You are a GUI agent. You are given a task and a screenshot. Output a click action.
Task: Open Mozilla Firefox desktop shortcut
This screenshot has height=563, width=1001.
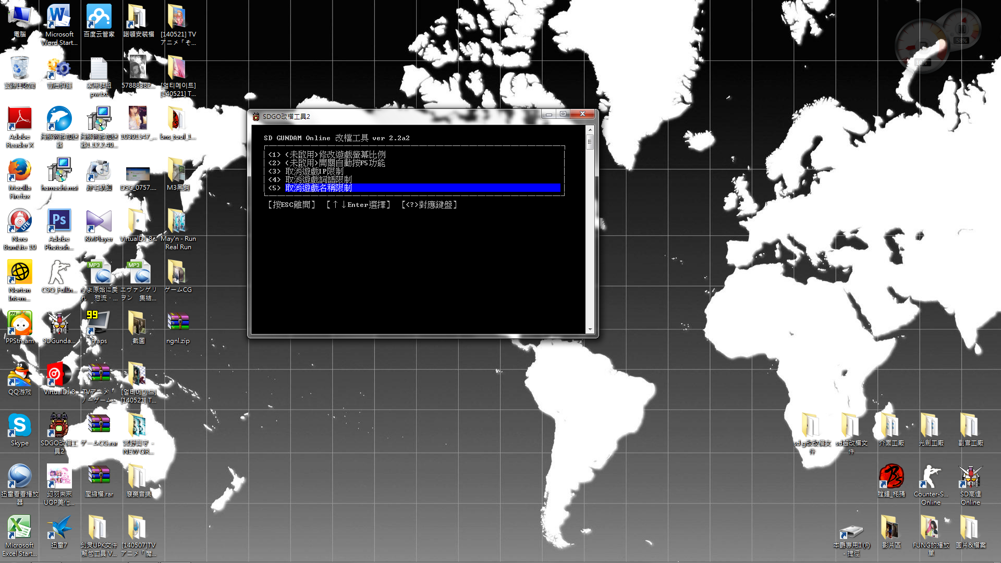[20, 171]
